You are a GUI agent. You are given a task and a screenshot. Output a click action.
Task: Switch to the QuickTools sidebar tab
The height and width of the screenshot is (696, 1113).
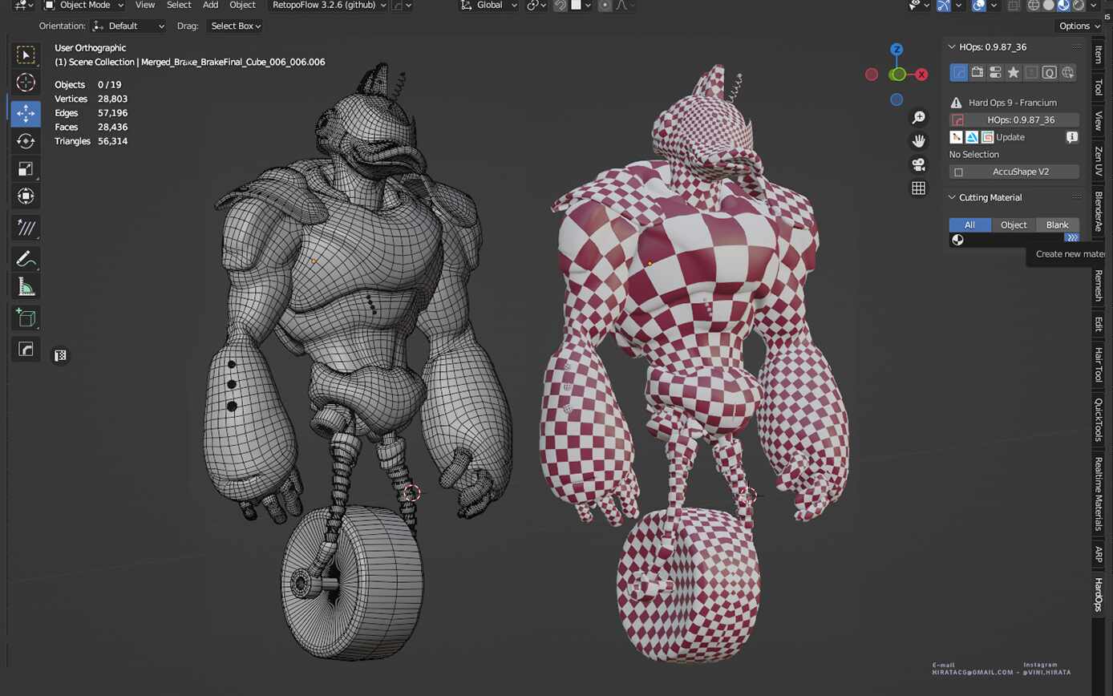click(x=1099, y=419)
